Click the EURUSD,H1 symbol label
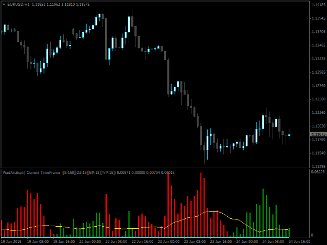327x245 pixels. [18, 4]
